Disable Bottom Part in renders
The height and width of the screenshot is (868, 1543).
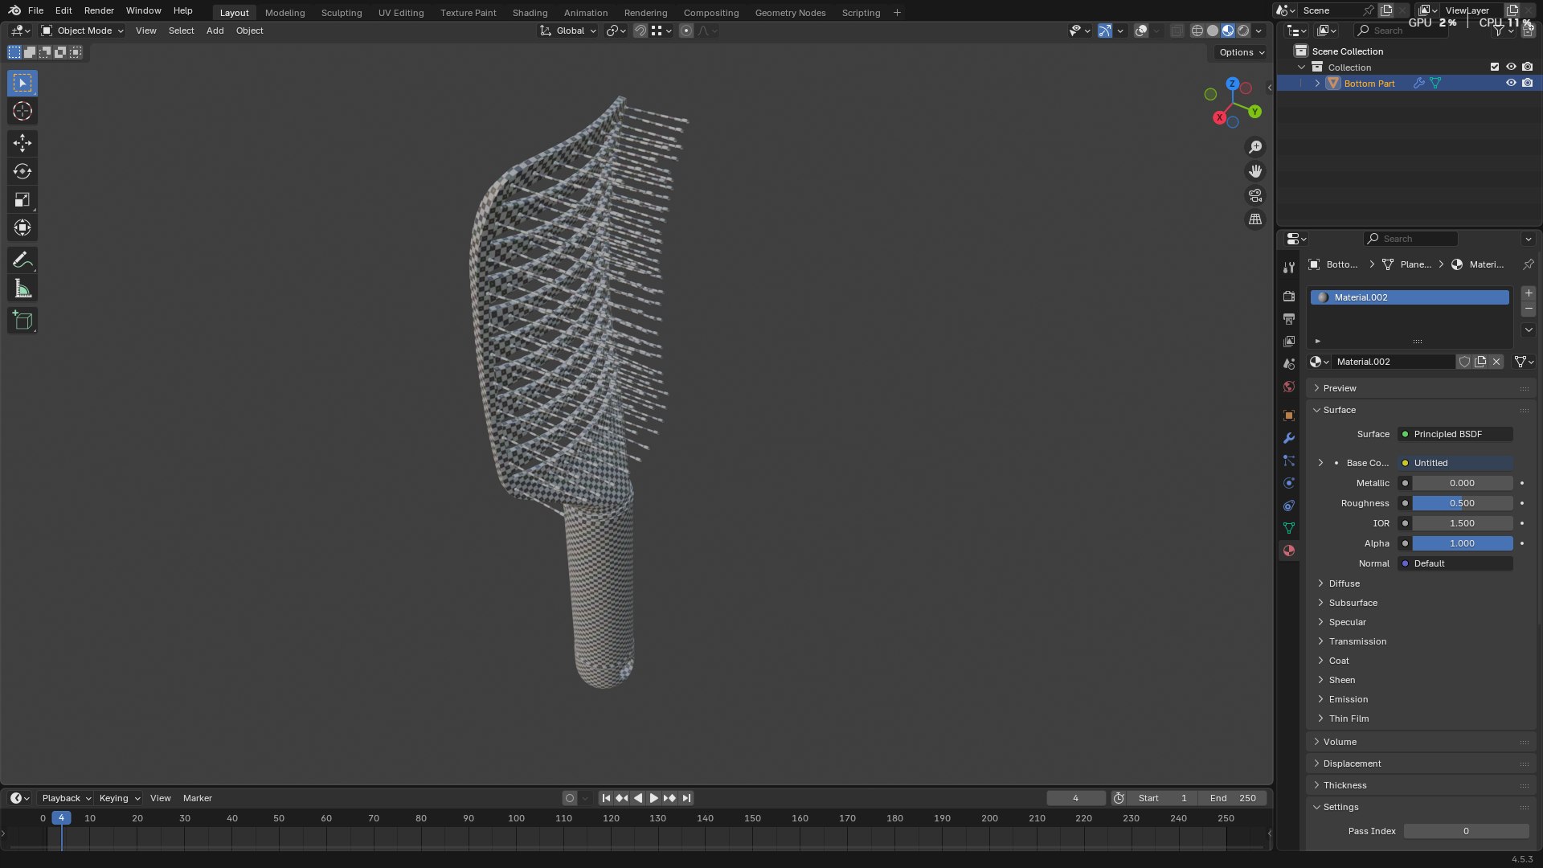click(1528, 84)
